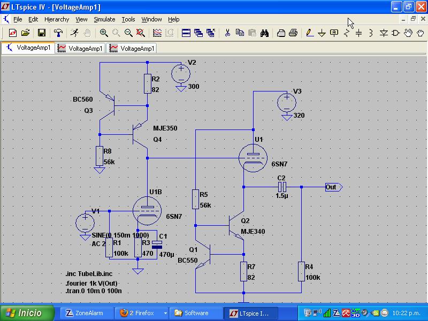Open ZoneAlarm from the taskbar
This screenshot has height=321, width=428.
click(87, 313)
